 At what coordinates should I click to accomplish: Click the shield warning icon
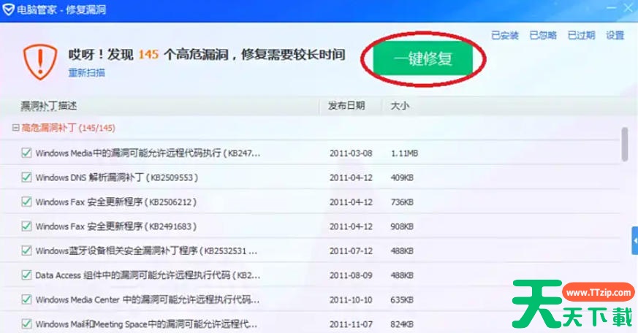pos(40,62)
